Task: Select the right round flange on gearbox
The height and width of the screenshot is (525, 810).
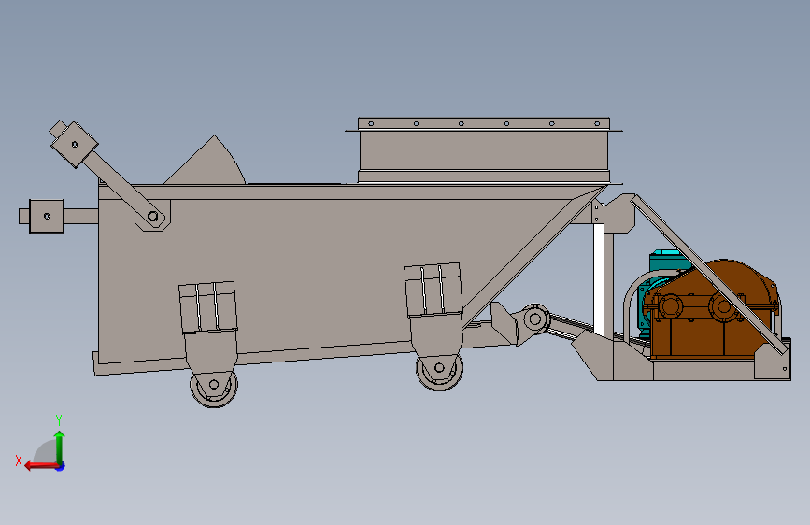Action: click(x=723, y=307)
